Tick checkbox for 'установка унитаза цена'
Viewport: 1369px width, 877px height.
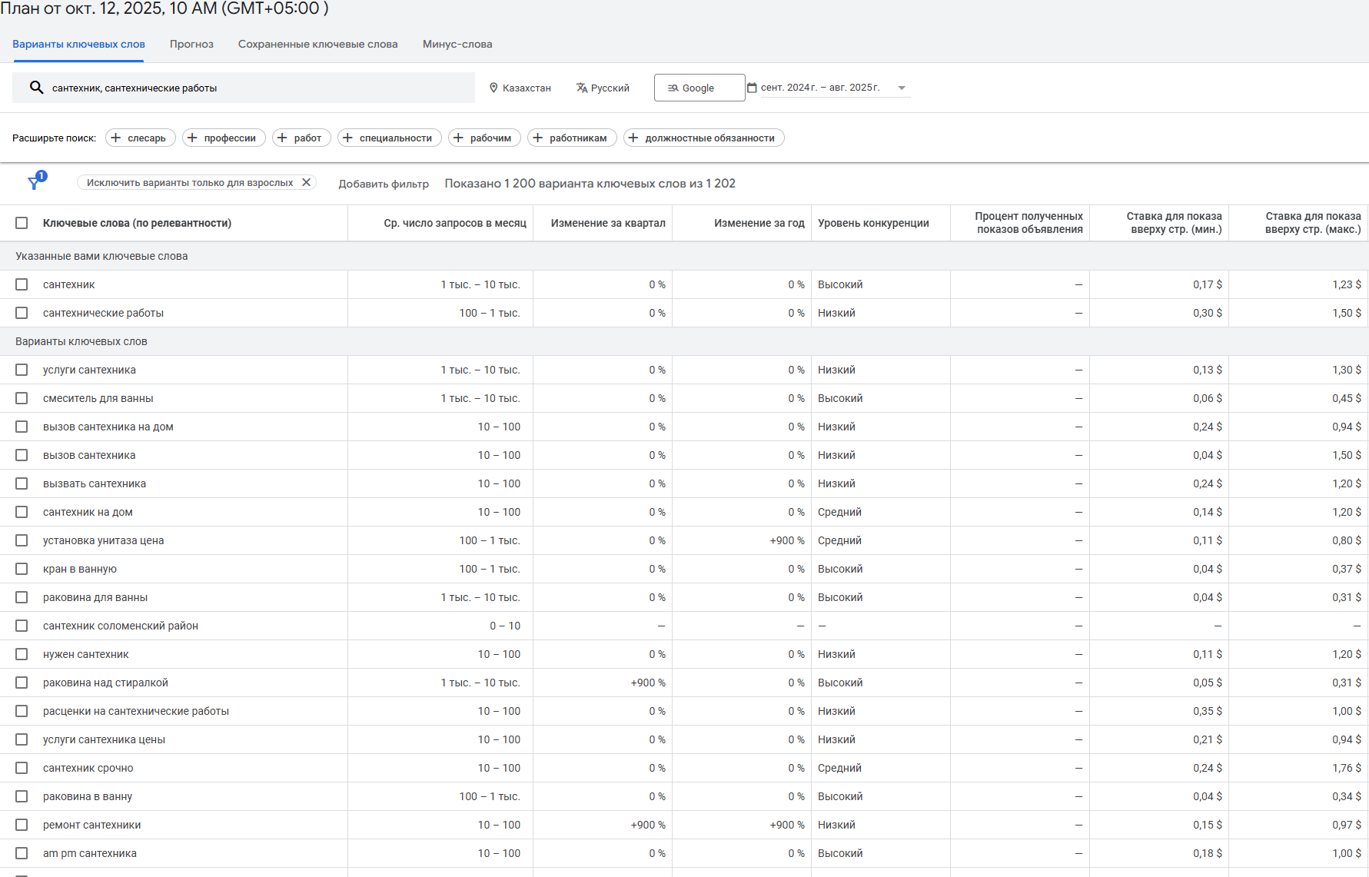click(x=22, y=540)
